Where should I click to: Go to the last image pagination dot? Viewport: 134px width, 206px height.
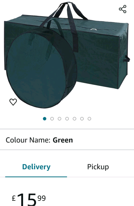[x=90, y=119]
